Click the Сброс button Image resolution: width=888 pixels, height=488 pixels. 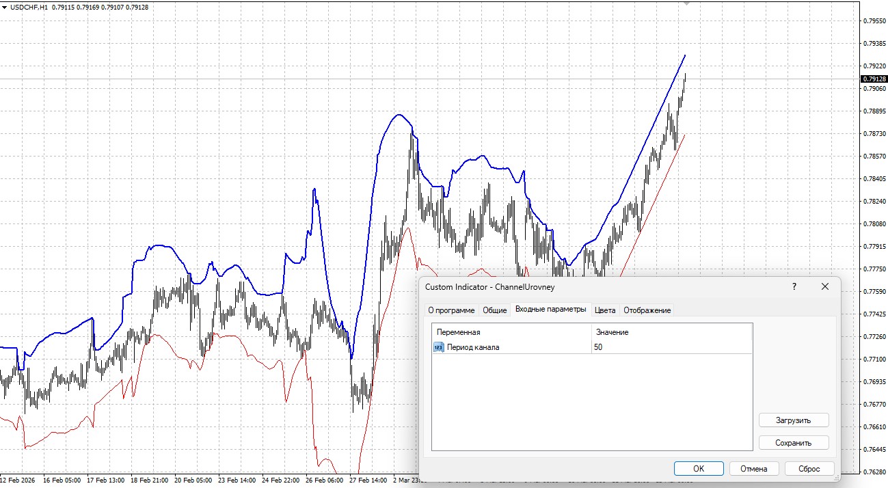(809, 469)
